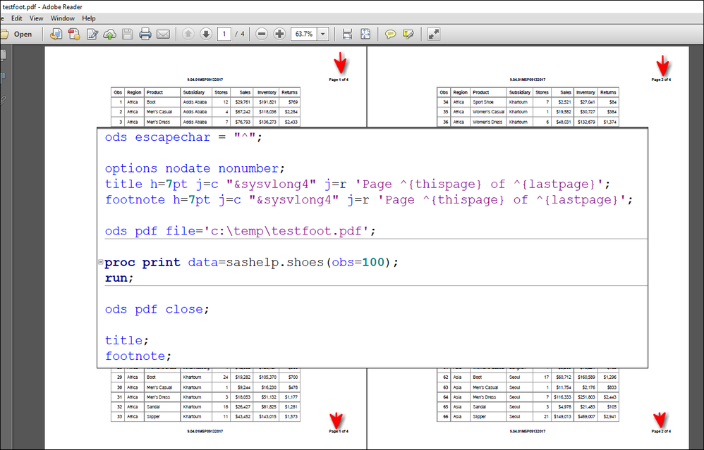Switch to read mode view
The height and width of the screenshot is (450, 704).
pyautogui.click(x=433, y=34)
